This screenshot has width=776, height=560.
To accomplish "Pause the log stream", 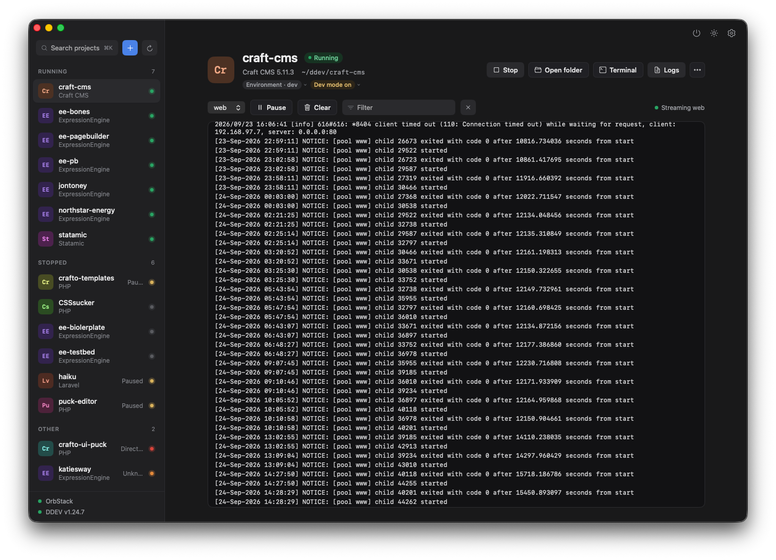I will click(271, 107).
